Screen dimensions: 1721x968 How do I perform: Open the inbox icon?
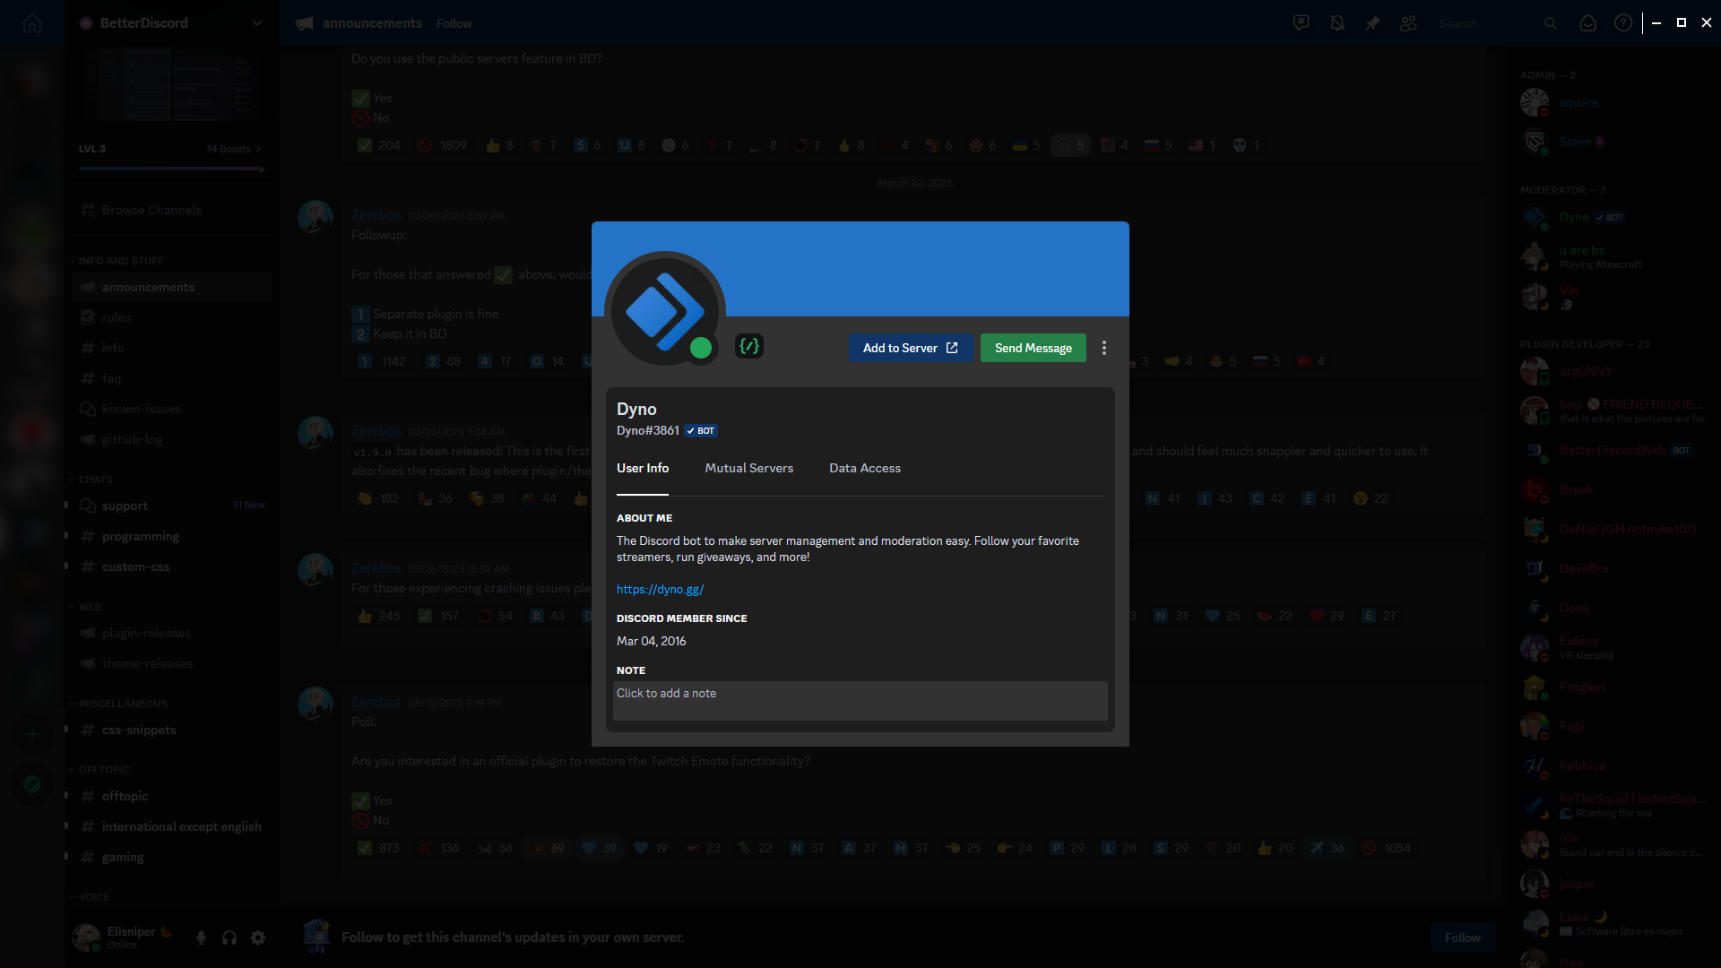point(1587,23)
